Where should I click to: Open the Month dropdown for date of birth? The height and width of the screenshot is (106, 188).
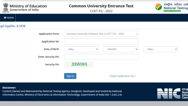point(121,49)
